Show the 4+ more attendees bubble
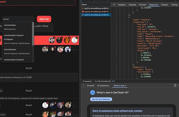The width and height of the screenshot is (179, 117). click(75, 105)
